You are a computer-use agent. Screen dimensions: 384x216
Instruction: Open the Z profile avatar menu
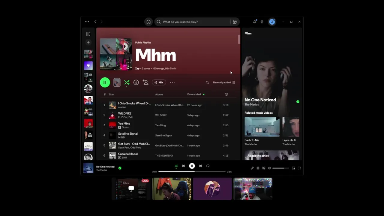coord(272,22)
